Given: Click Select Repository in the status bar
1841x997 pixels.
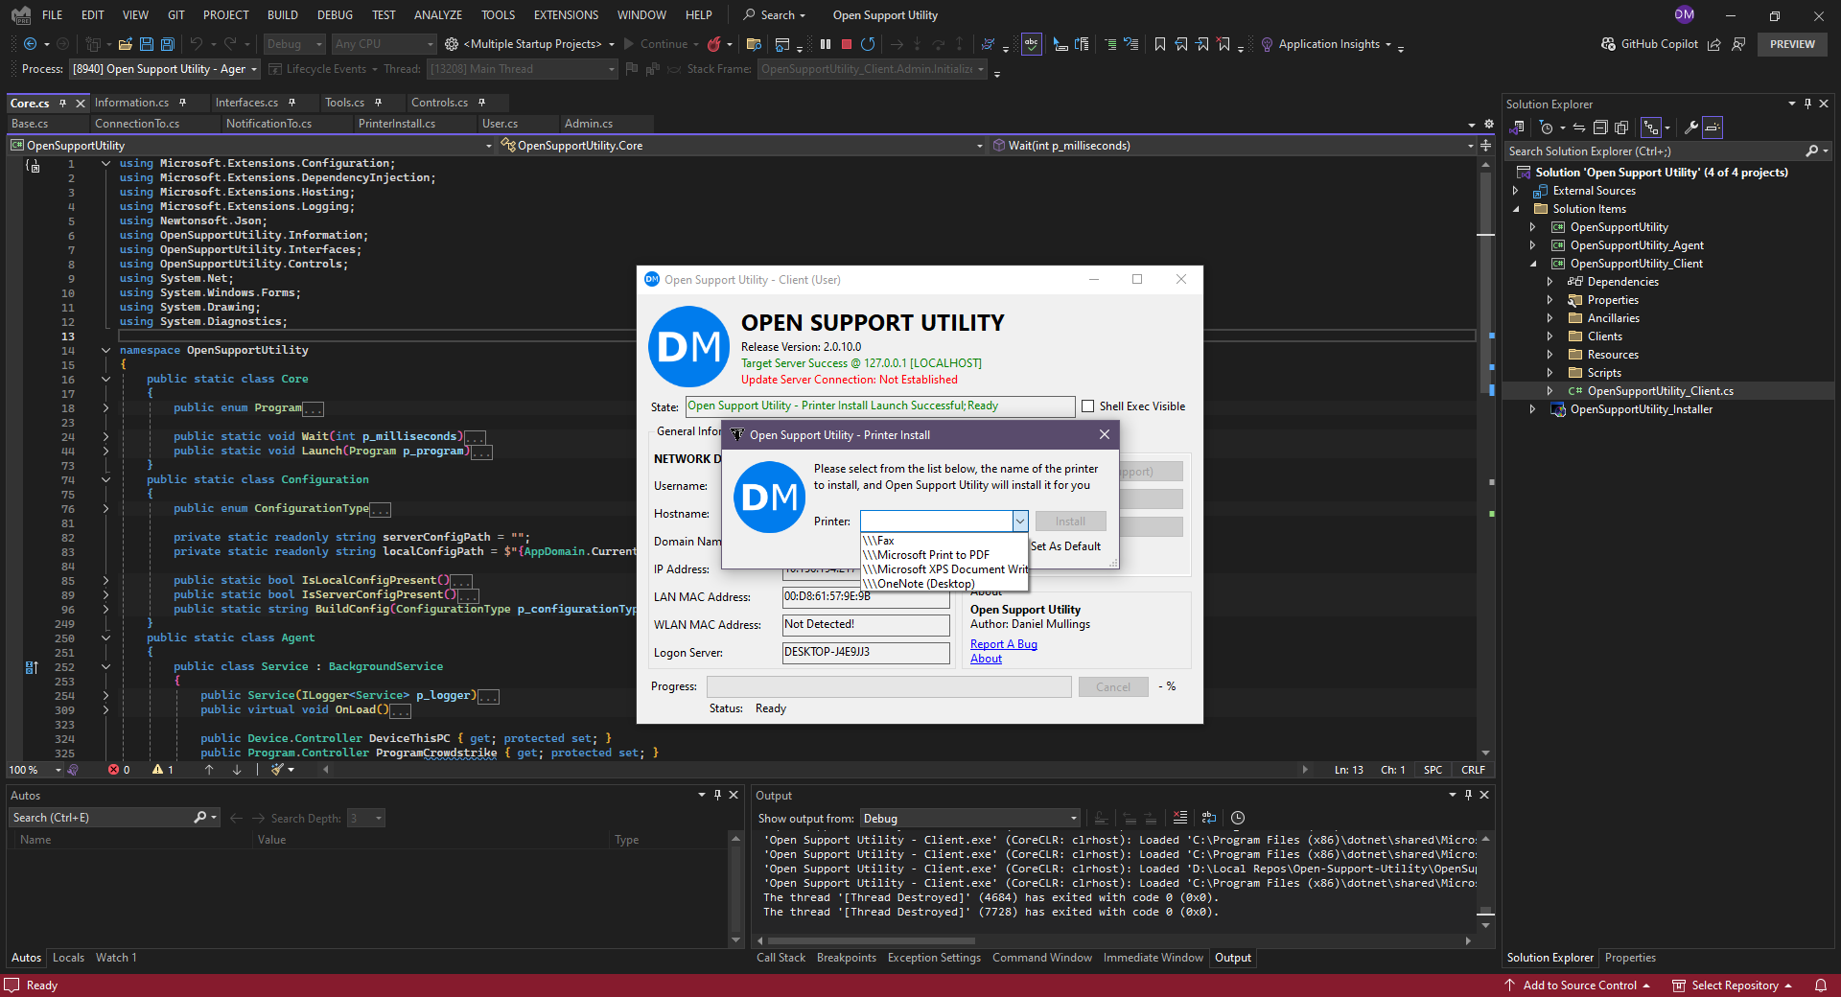Looking at the screenshot, I should click(x=1733, y=985).
